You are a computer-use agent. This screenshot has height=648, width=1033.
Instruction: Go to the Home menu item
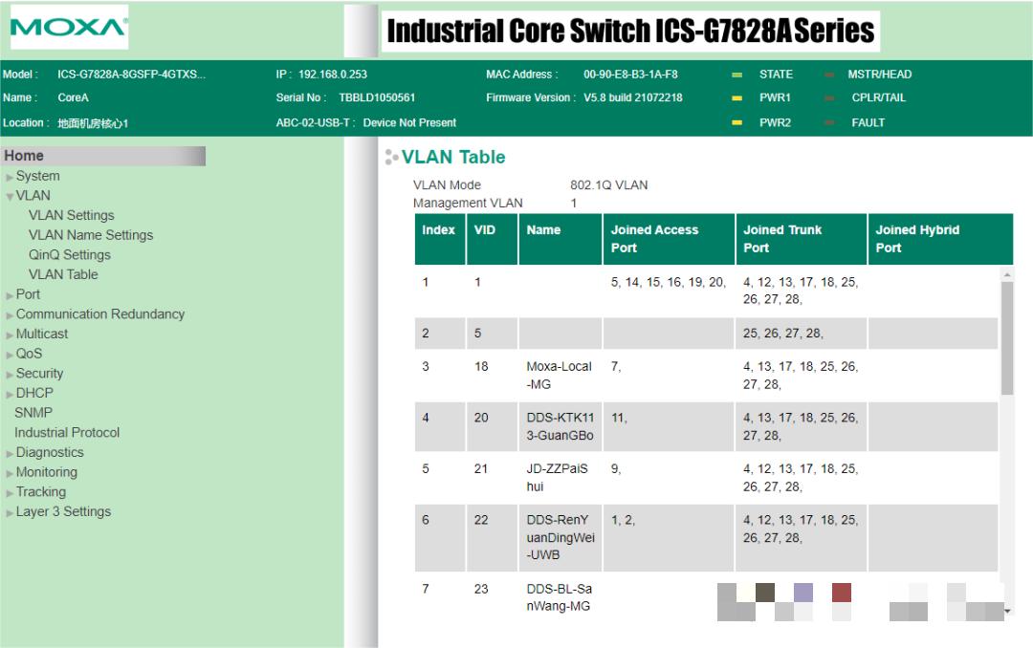pos(103,156)
